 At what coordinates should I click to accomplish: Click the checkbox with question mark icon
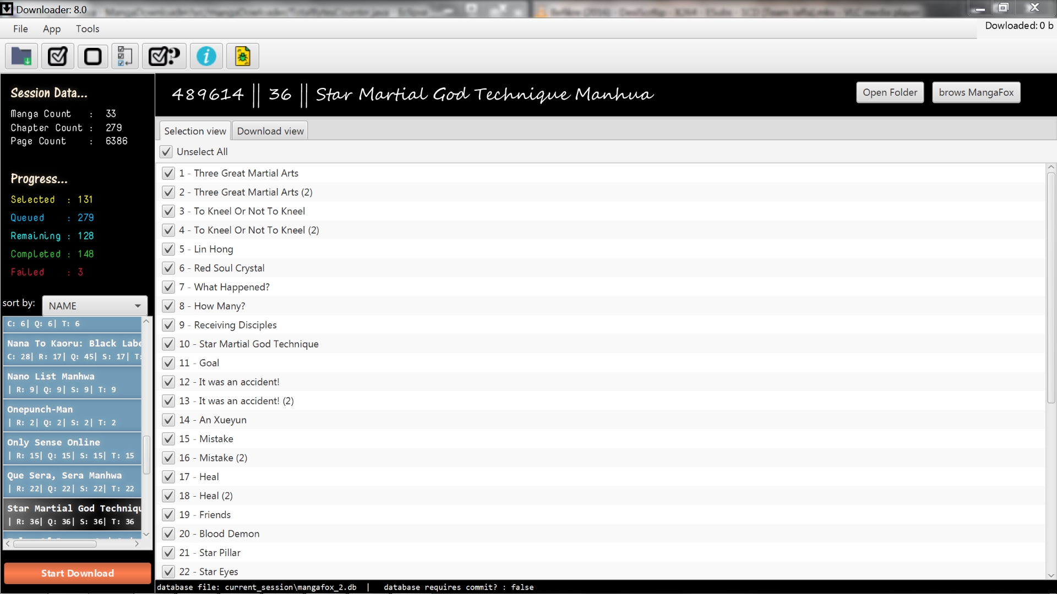click(x=164, y=56)
